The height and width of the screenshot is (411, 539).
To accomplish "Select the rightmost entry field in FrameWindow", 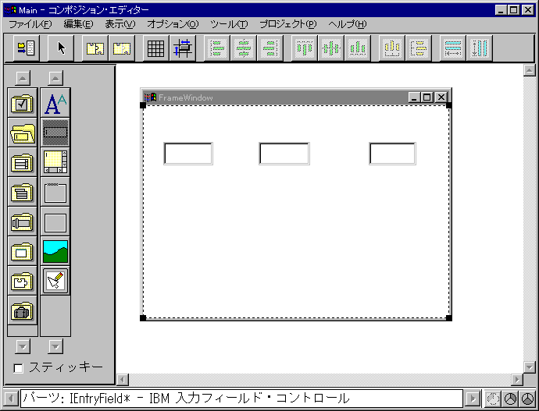I will pos(393,154).
